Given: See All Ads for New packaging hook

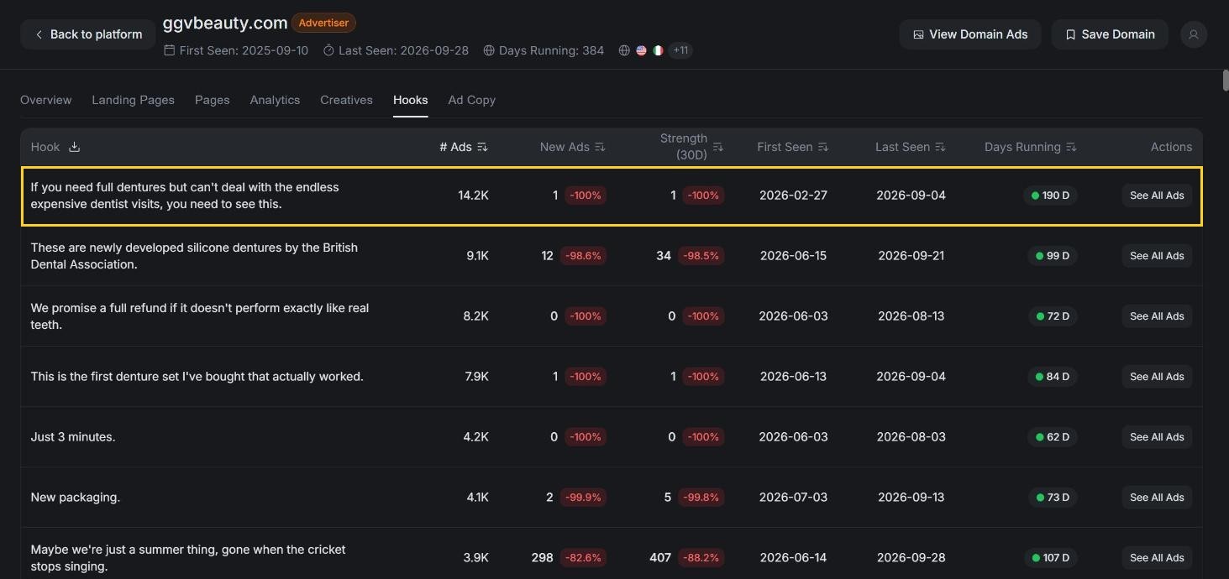Looking at the screenshot, I should coord(1157,498).
